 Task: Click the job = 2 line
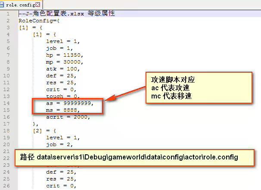coord(59,145)
